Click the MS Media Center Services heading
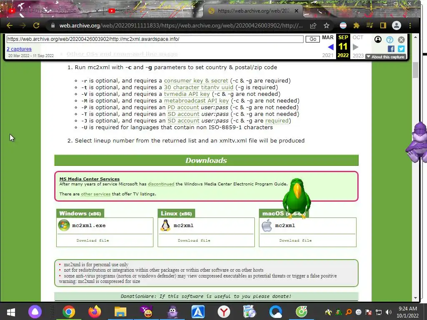The height and width of the screenshot is (320, 427). click(89, 179)
